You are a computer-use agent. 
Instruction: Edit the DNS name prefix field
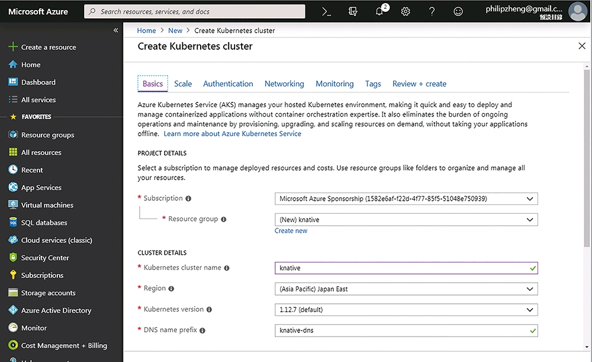tap(406, 331)
